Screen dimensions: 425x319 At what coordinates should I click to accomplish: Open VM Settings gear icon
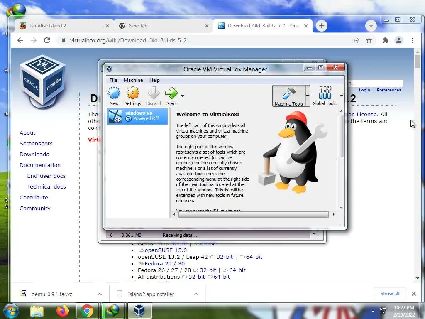coord(132,96)
